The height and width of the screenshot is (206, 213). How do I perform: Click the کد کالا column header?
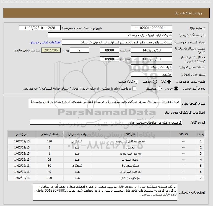coord(183,134)
